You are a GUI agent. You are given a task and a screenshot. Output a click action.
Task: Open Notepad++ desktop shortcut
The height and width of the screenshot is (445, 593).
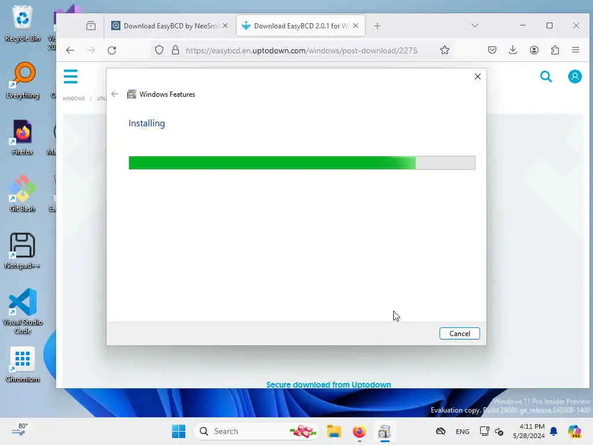[23, 251]
